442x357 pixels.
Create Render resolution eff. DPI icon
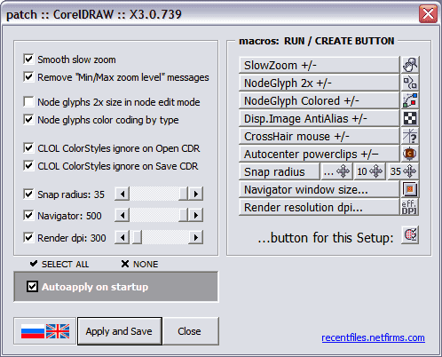click(x=410, y=207)
